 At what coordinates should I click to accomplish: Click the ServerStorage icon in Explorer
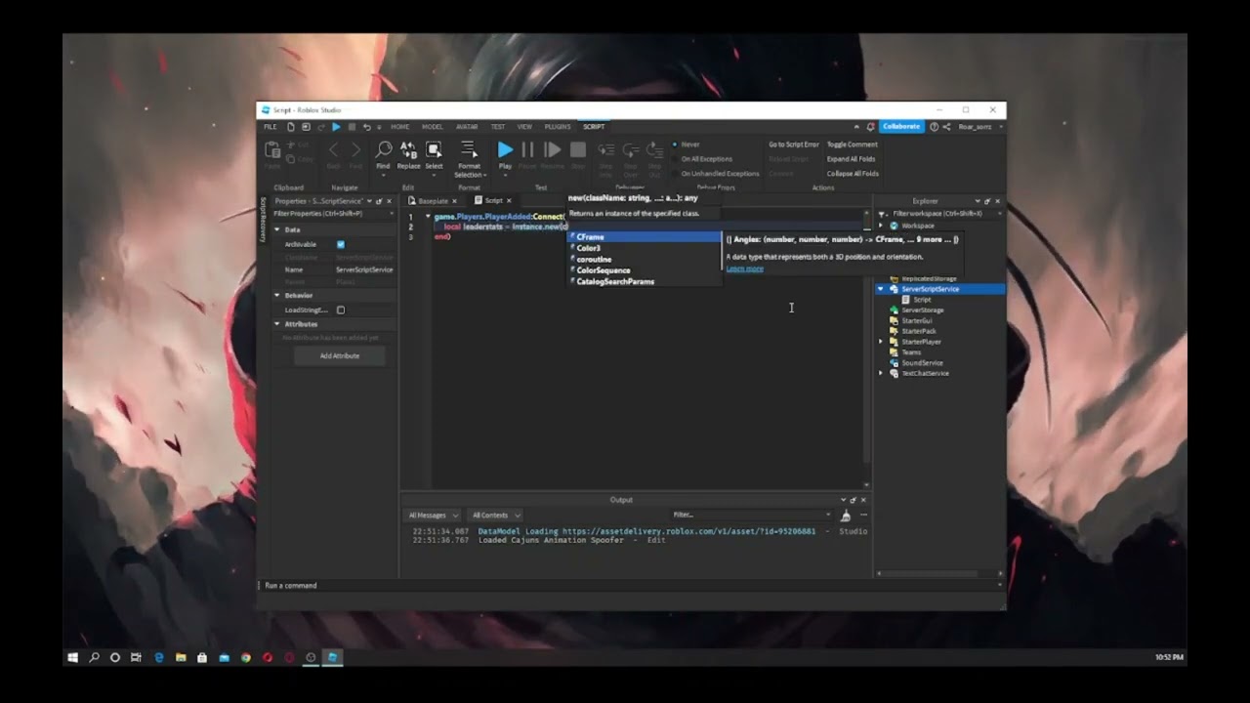(894, 310)
